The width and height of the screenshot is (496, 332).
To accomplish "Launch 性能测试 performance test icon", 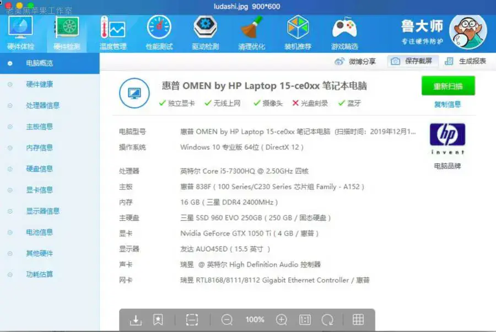I will (159, 33).
